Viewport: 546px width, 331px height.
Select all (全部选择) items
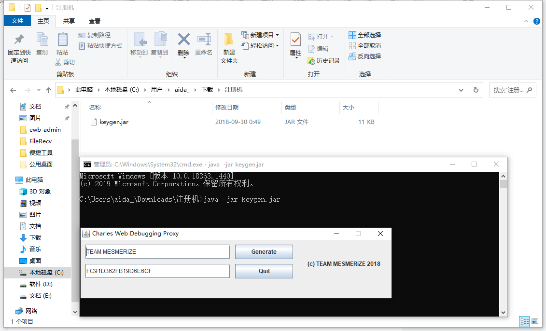tap(365, 35)
